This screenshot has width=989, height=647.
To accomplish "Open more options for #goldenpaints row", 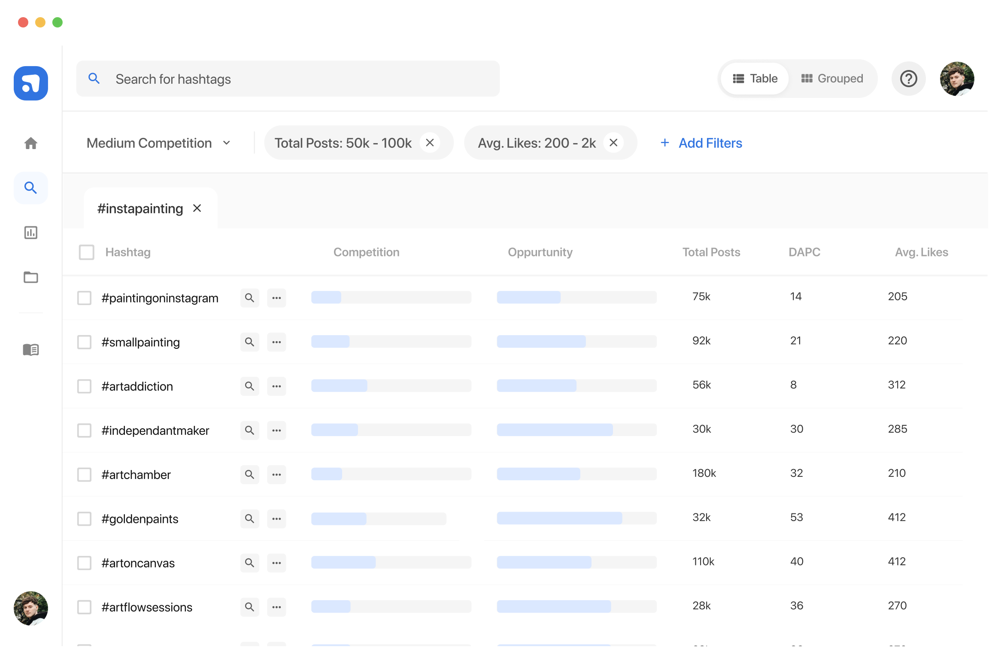I will (x=276, y=519).
